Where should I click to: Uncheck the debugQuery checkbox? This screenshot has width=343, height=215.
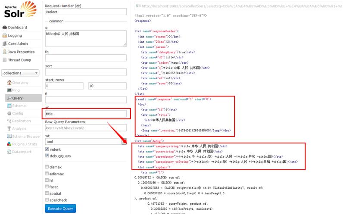pos(47,156)
